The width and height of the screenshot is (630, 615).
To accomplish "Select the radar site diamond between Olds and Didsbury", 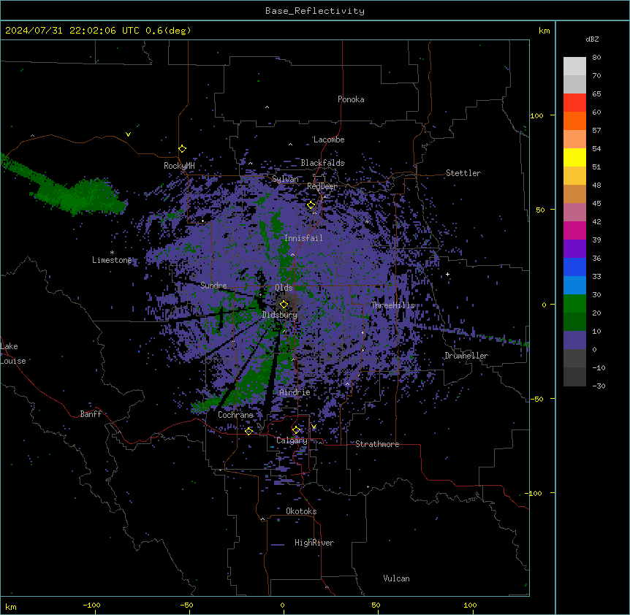I will (284, 305).
